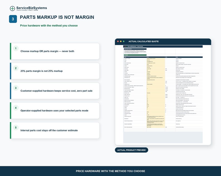Click the ServiceBizSystems brand name text

pyautogui.click(x=31, y=8)
